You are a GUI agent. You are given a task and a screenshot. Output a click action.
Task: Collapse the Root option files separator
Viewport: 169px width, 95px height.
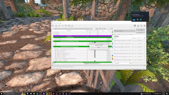(x=53, y=37)
